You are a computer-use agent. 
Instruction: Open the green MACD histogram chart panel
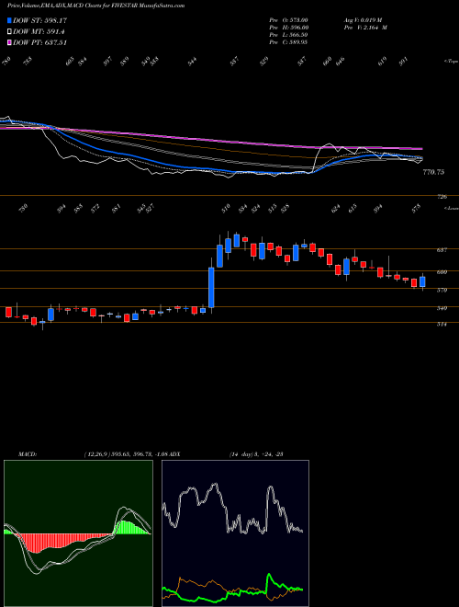click(78, 533)
